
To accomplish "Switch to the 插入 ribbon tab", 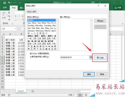I will click(21, 8).
